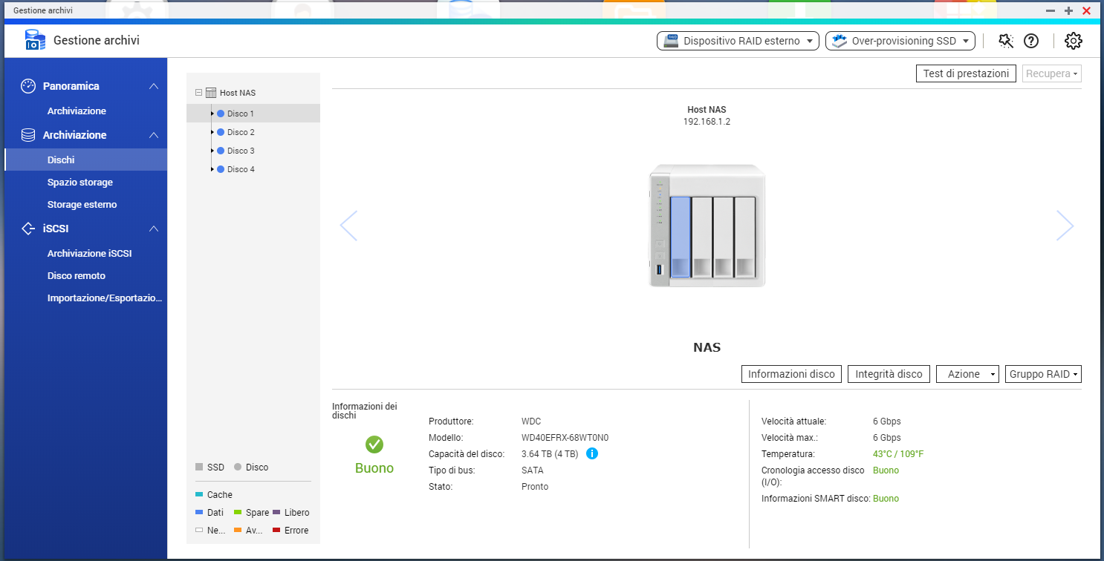Collapse the Archiviazione section chevron

click(x=153, y=135)
